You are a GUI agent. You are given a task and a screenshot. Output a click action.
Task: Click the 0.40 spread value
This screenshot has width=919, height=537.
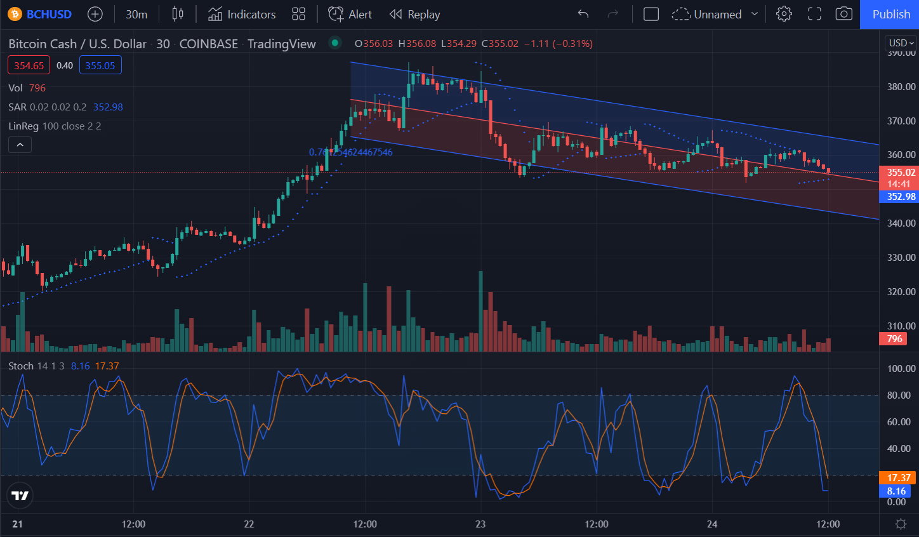coord(65,65)
